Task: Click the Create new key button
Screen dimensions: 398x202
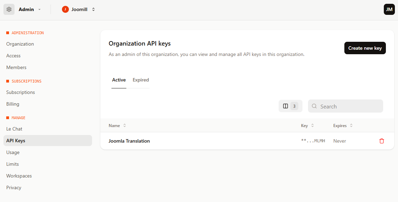Action: pos(365,48)
